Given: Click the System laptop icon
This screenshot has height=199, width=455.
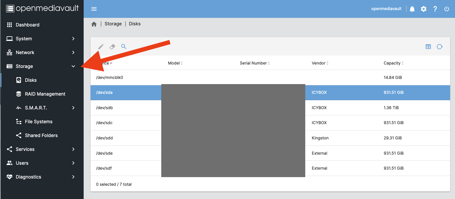Looking at the screenshot, I should (x=9, y=39).
